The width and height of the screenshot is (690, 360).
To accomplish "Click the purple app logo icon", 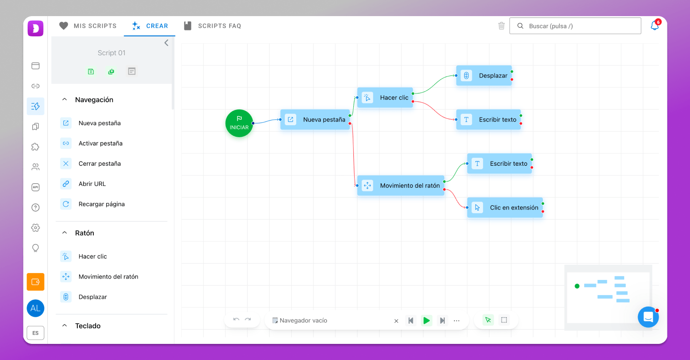I will pos(35,28).
